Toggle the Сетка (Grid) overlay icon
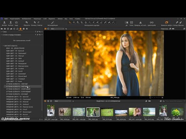 (x=131, y=22)
